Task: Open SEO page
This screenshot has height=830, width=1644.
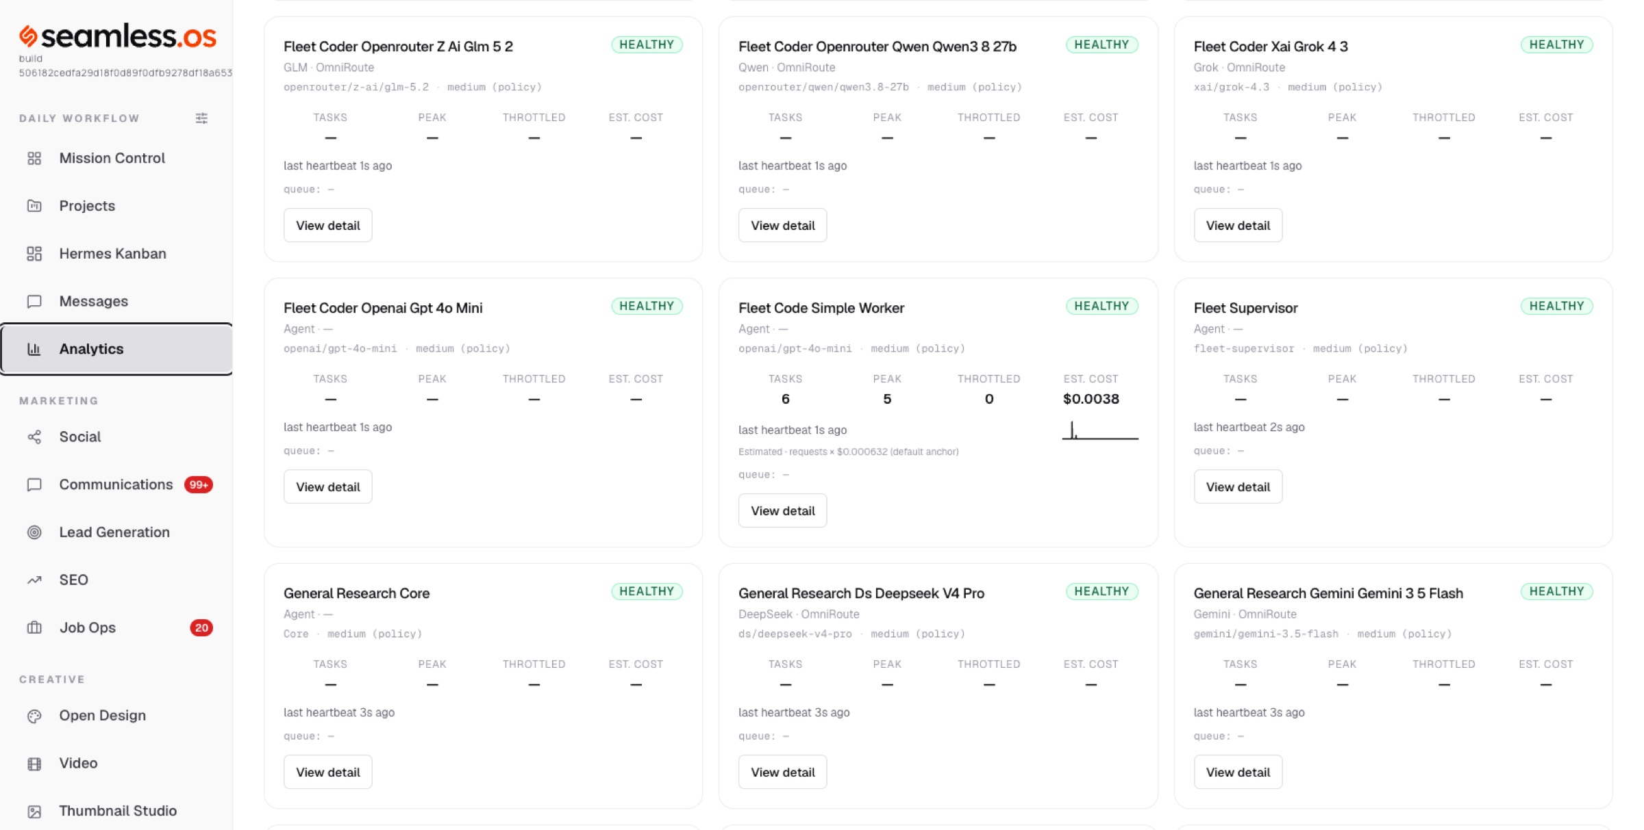Action: (x=116, y=580)
